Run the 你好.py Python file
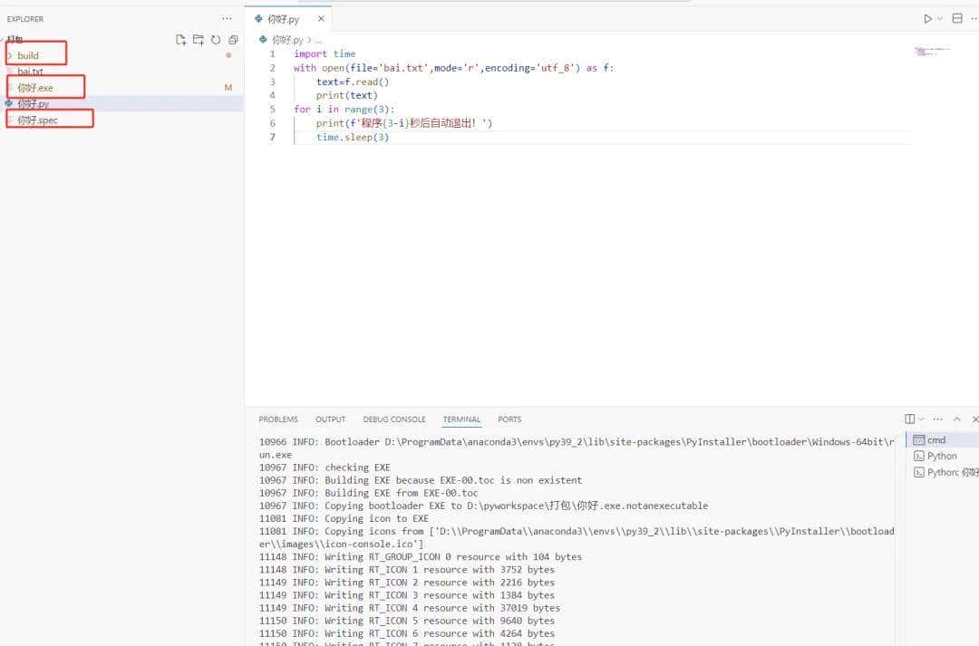This screenshot has width=979, height=646. coord(927,19)
